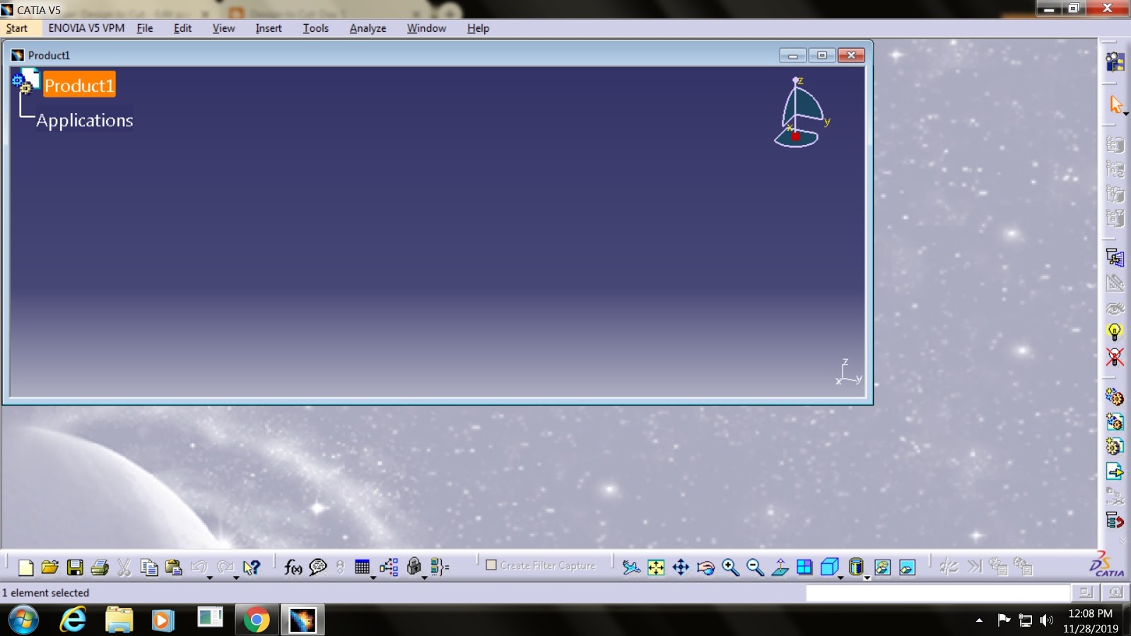The image size is (1131, 636).
Task: Toggle Create Filter Capture checkbox
Action: point(491,565)
